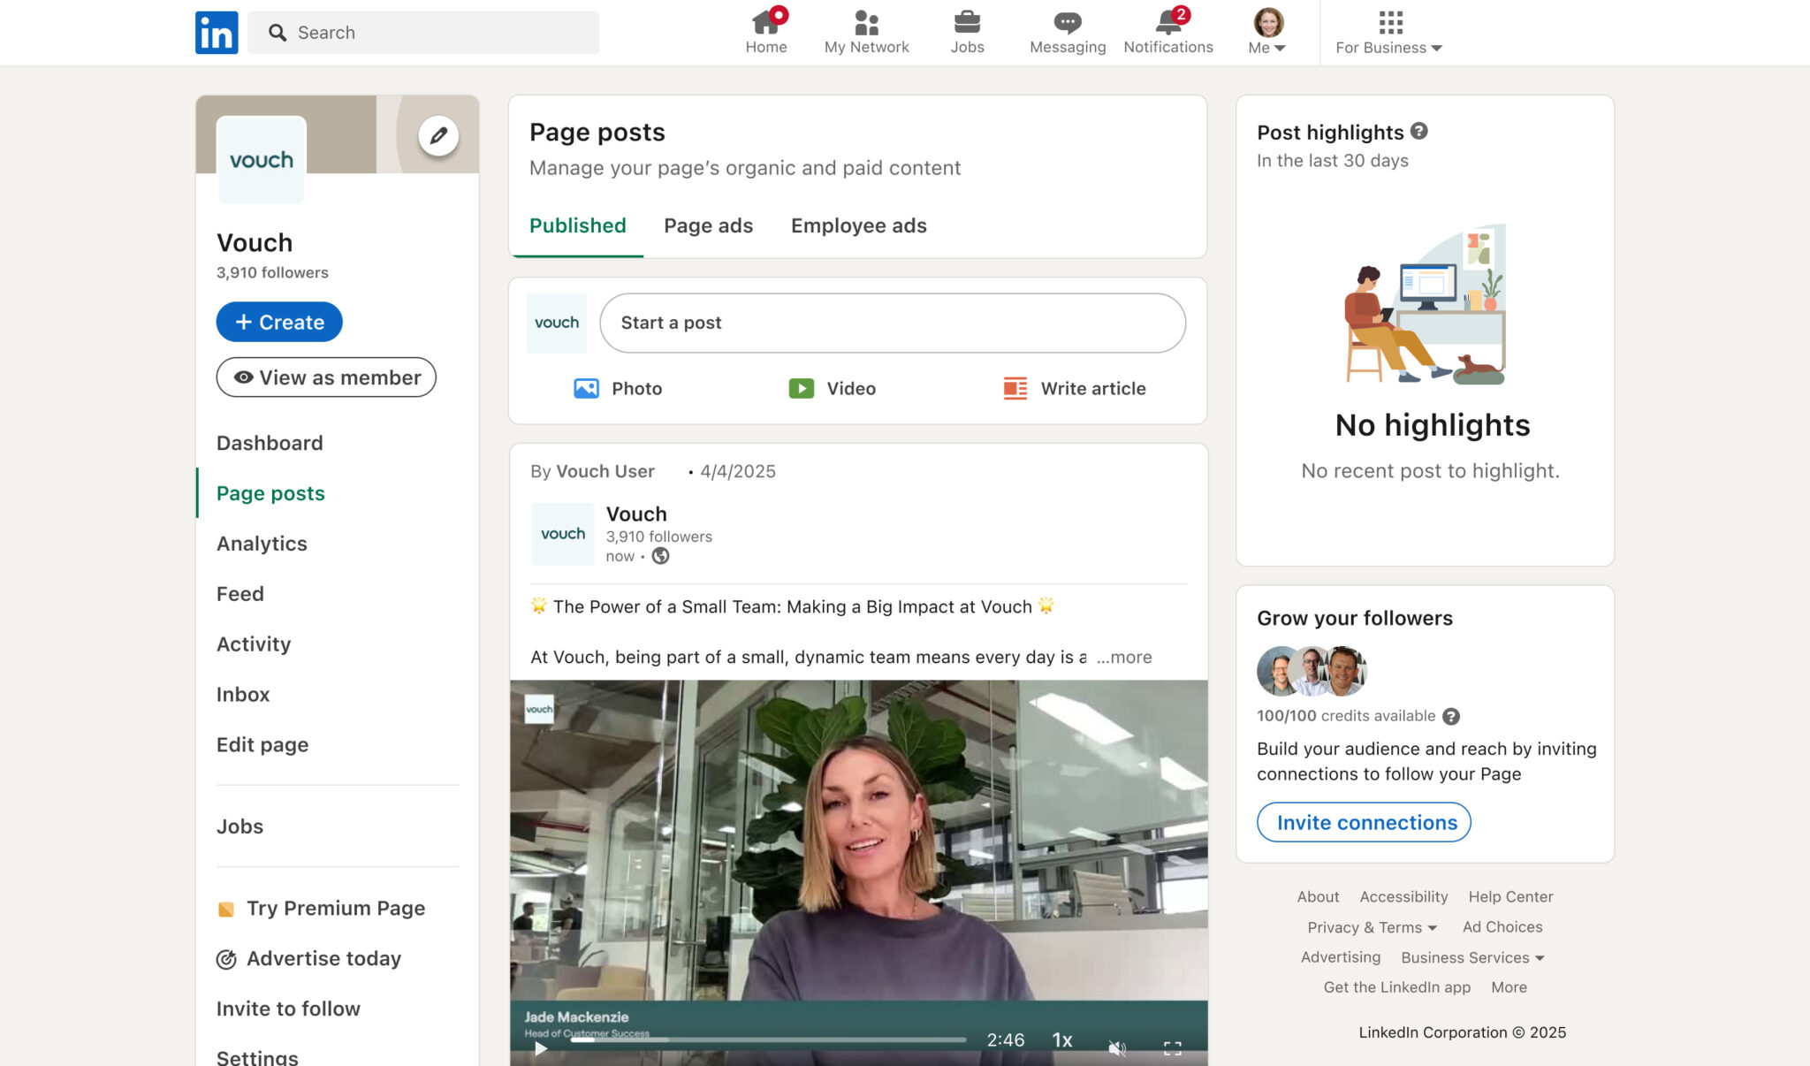Click the blue Create button
1810x1066 pixels.
tap(279, 322)
